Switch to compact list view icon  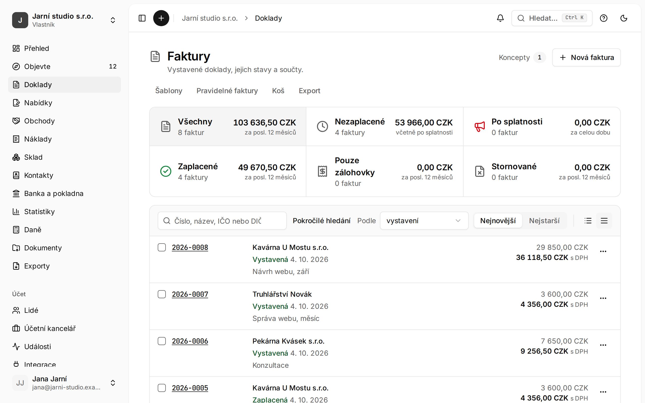pos(588,221)
